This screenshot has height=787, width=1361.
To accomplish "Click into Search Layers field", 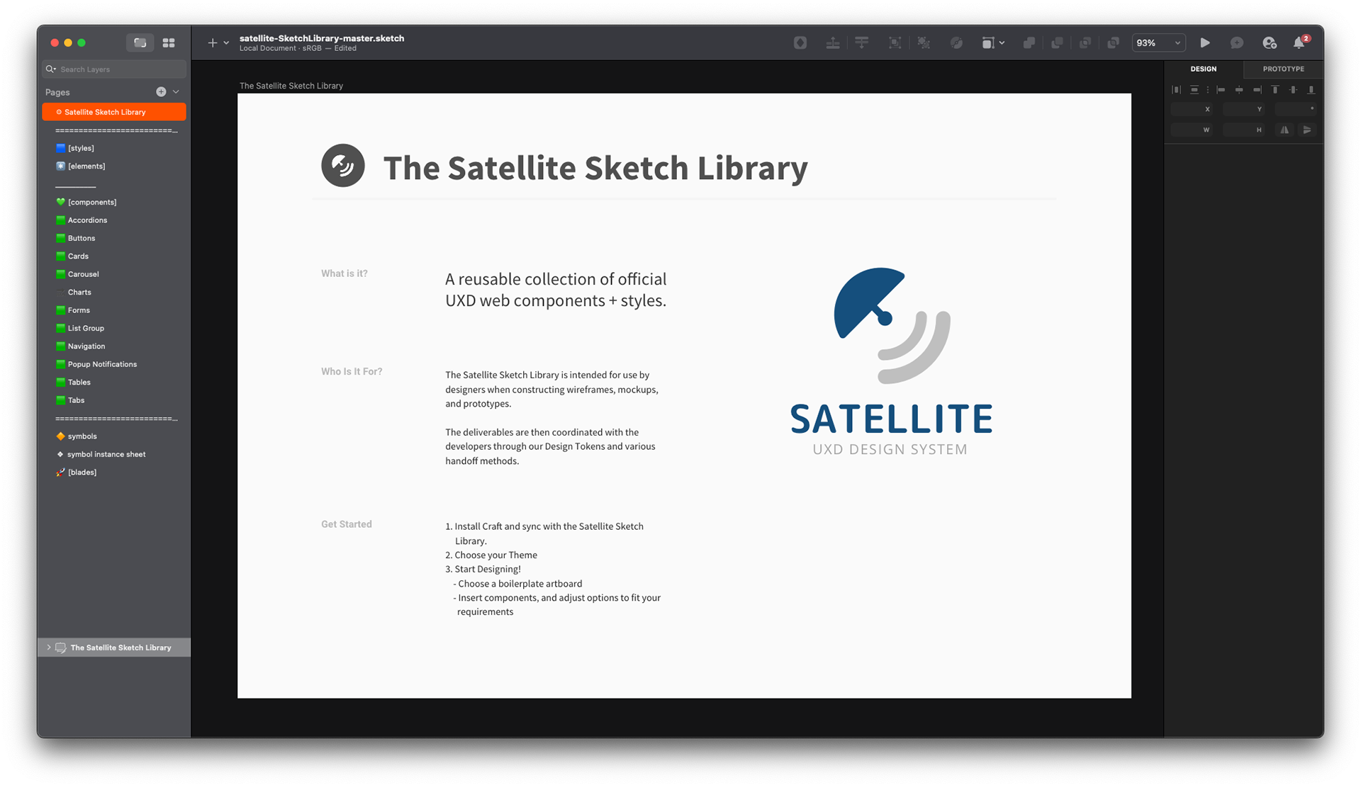I will [114, 69].
